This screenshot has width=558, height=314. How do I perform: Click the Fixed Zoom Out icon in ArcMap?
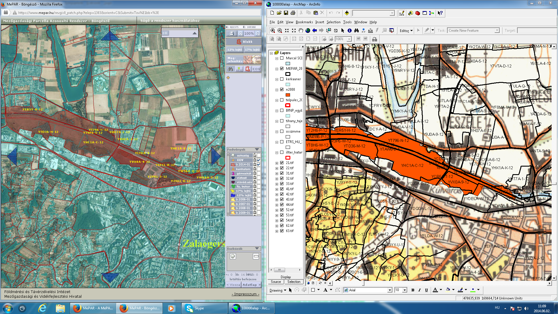coord(294,31)
